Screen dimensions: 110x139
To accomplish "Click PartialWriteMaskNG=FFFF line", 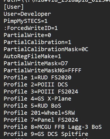I will (x=42, y=70).
